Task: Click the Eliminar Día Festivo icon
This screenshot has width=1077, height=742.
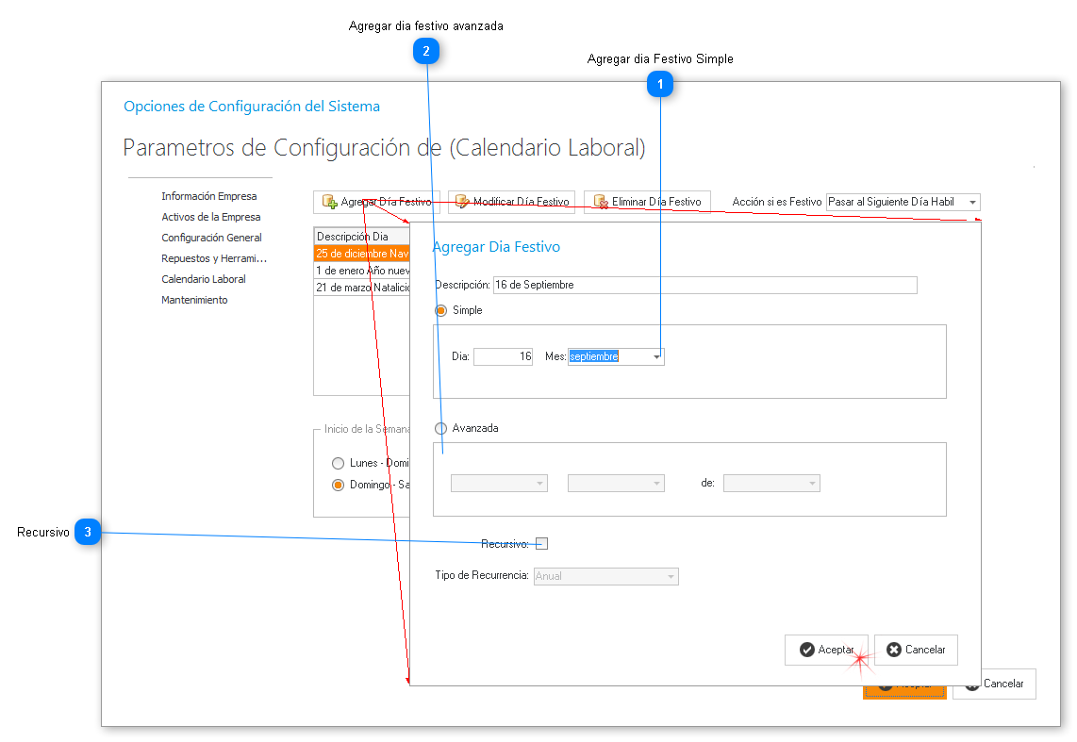Action: pyautogui.click(x=600, y=202)
